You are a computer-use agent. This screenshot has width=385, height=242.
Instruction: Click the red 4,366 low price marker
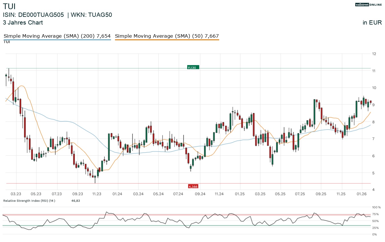(x=193, y=186)
